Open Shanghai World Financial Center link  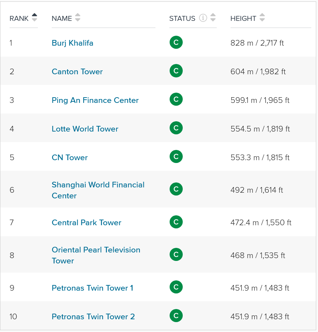click(98, 190)
